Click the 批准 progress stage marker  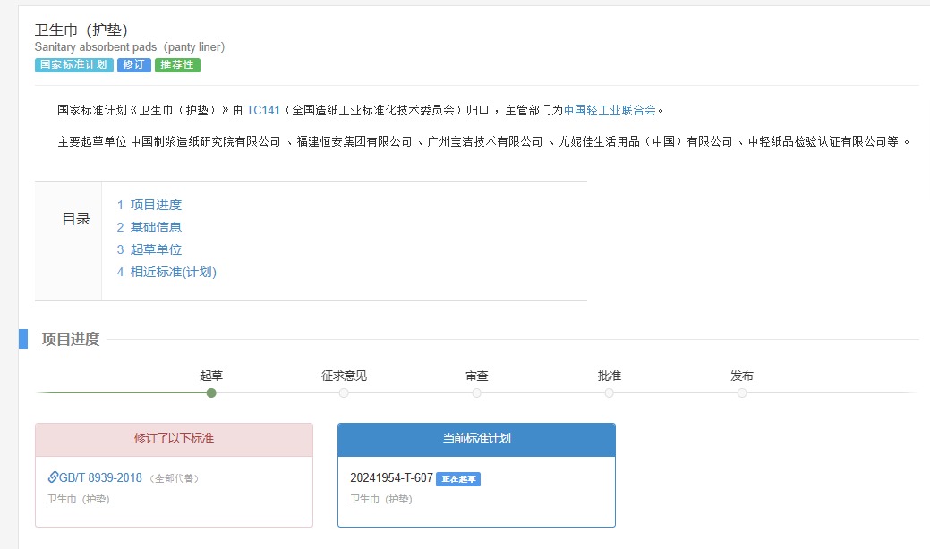point(610,393)
